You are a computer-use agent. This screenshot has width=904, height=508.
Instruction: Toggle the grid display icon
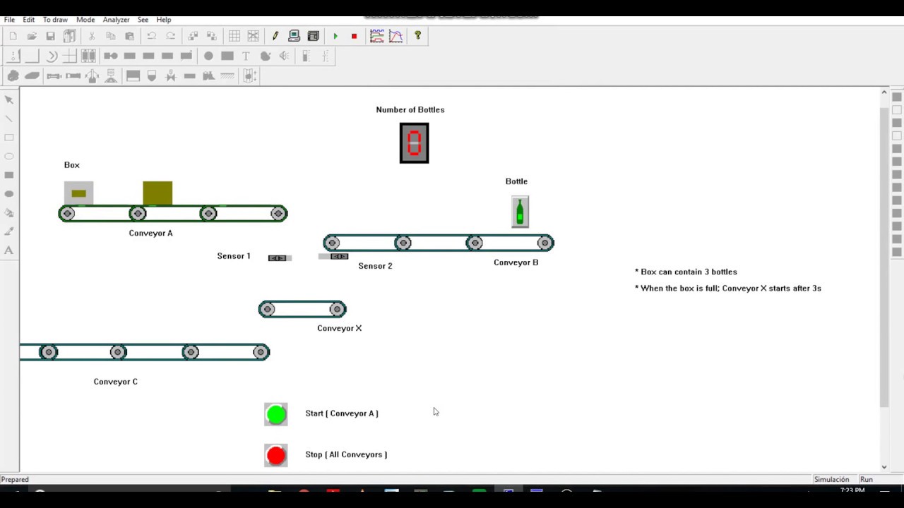[234, 36]
